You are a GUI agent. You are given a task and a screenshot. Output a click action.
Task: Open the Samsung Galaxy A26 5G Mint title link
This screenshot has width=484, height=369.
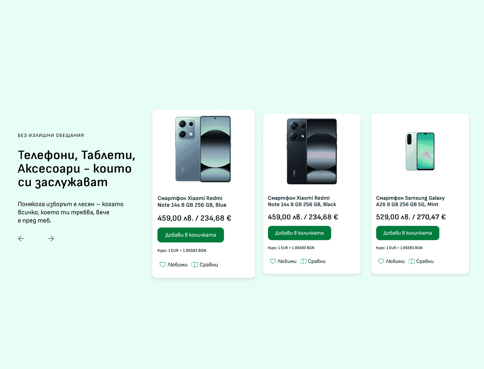410,201
